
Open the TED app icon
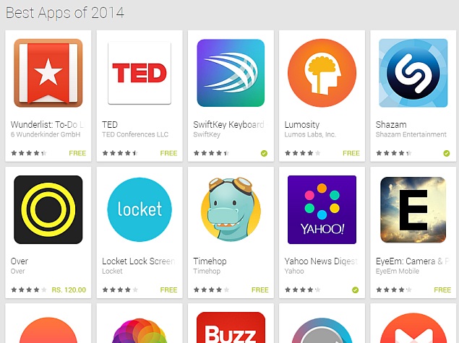coord(140,73)
